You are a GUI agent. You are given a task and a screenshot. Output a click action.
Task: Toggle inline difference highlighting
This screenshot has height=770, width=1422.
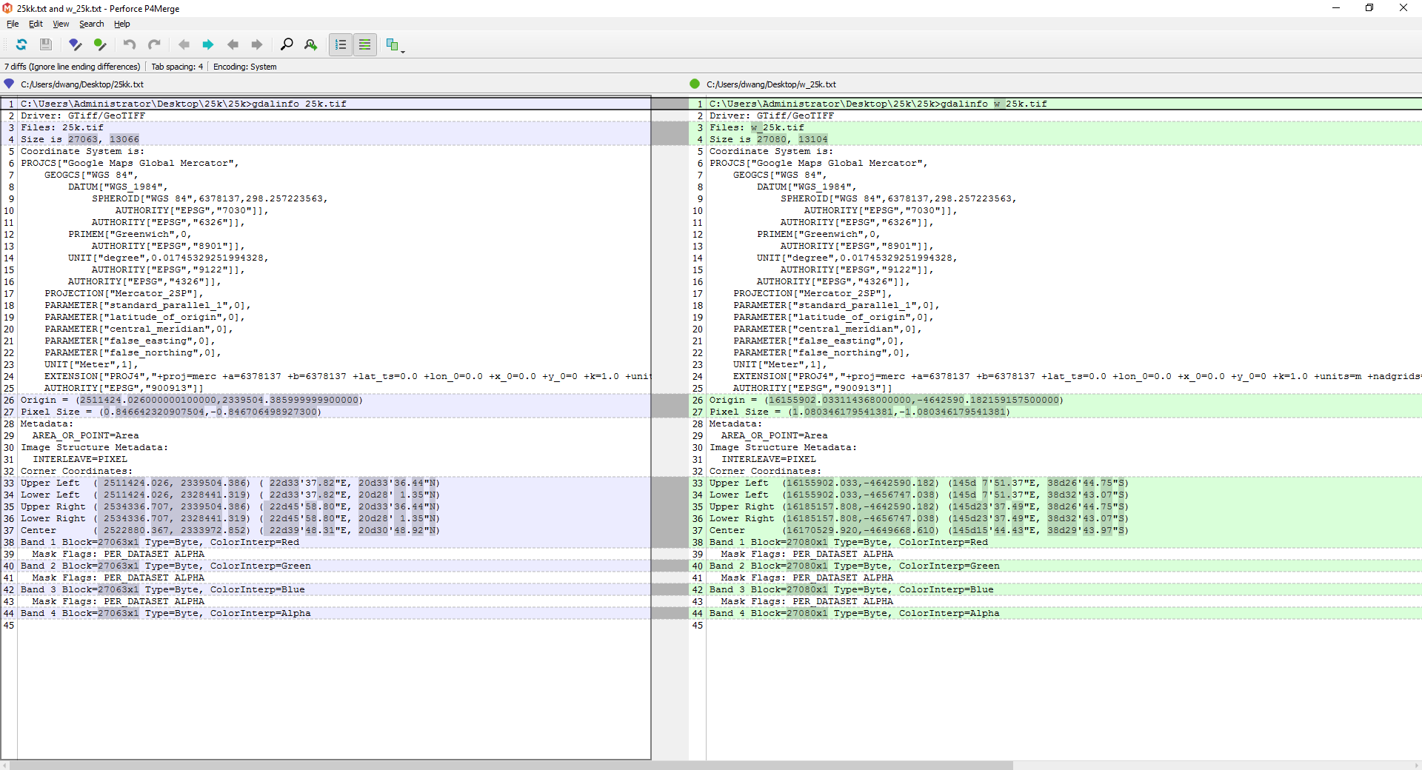click(x=365, y=44)
